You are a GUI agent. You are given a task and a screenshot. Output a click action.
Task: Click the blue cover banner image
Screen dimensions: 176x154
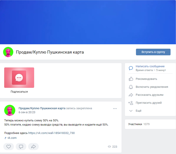point(88,22)
